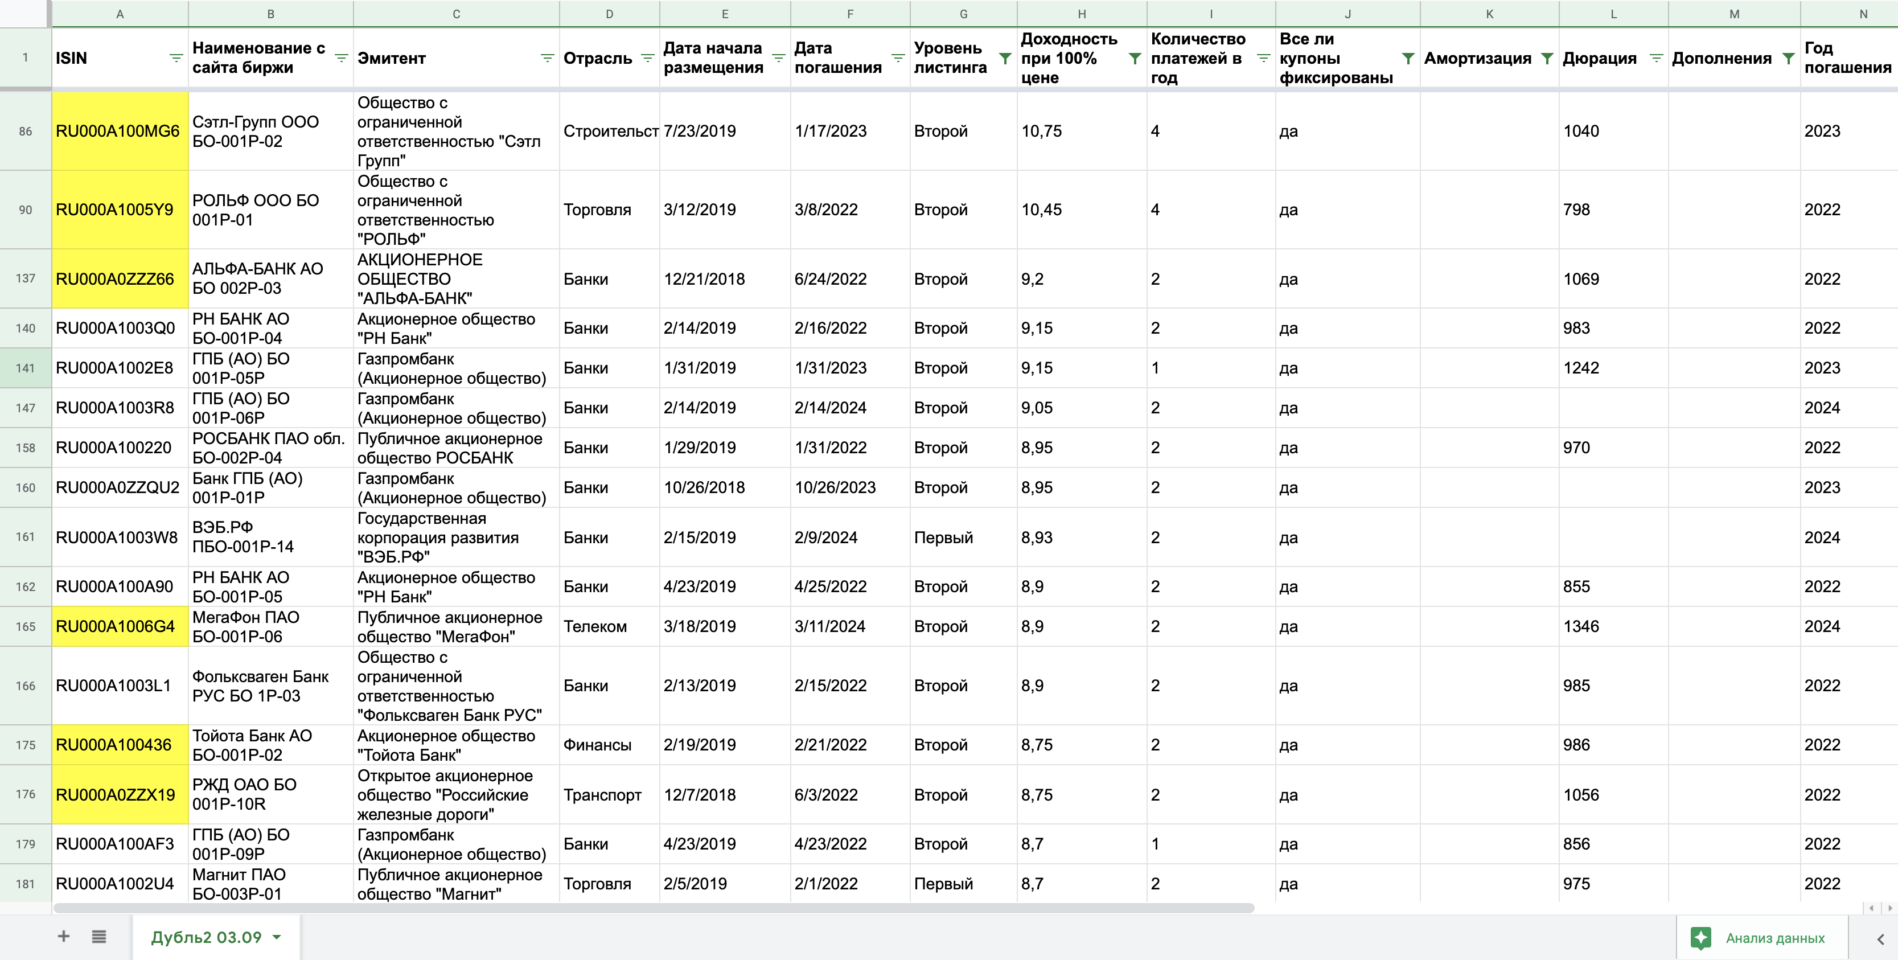1898x960 pixels.
Task: Select maturity date cell 10/26/2023
Action: point(851,488)
